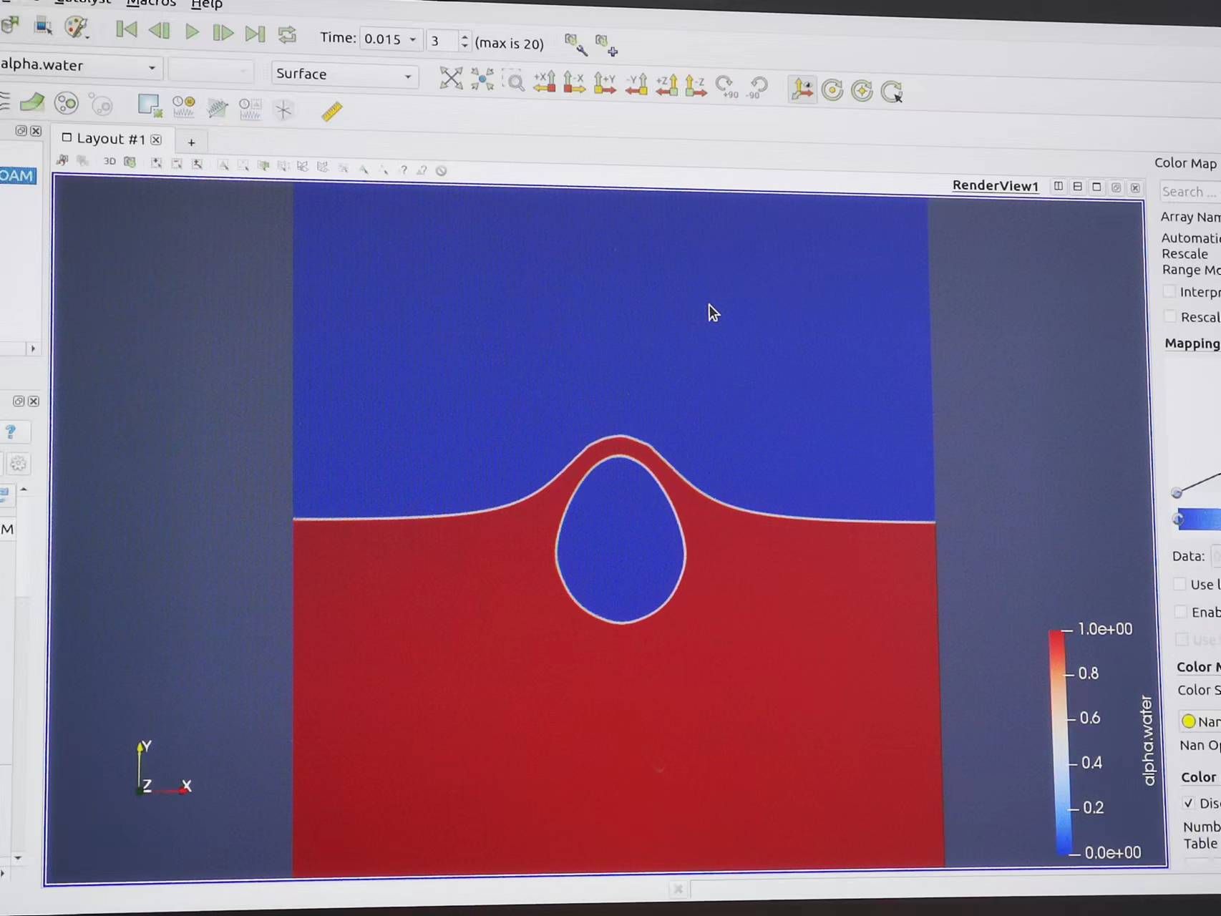Toggle the orientation axes visibility icon
Image resolution: width=1221 pixels, height=916 pixels.
pyautogui.click(x=802, y=89)
